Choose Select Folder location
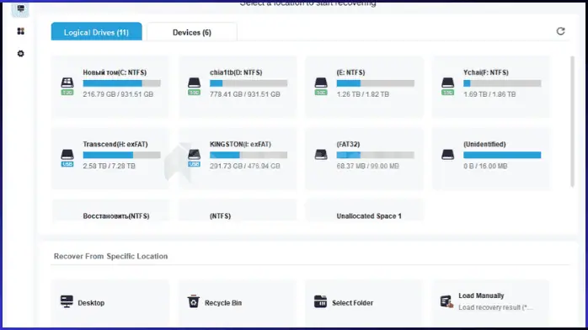The width and height of the screenshot is (588, 330). point(364,303)
